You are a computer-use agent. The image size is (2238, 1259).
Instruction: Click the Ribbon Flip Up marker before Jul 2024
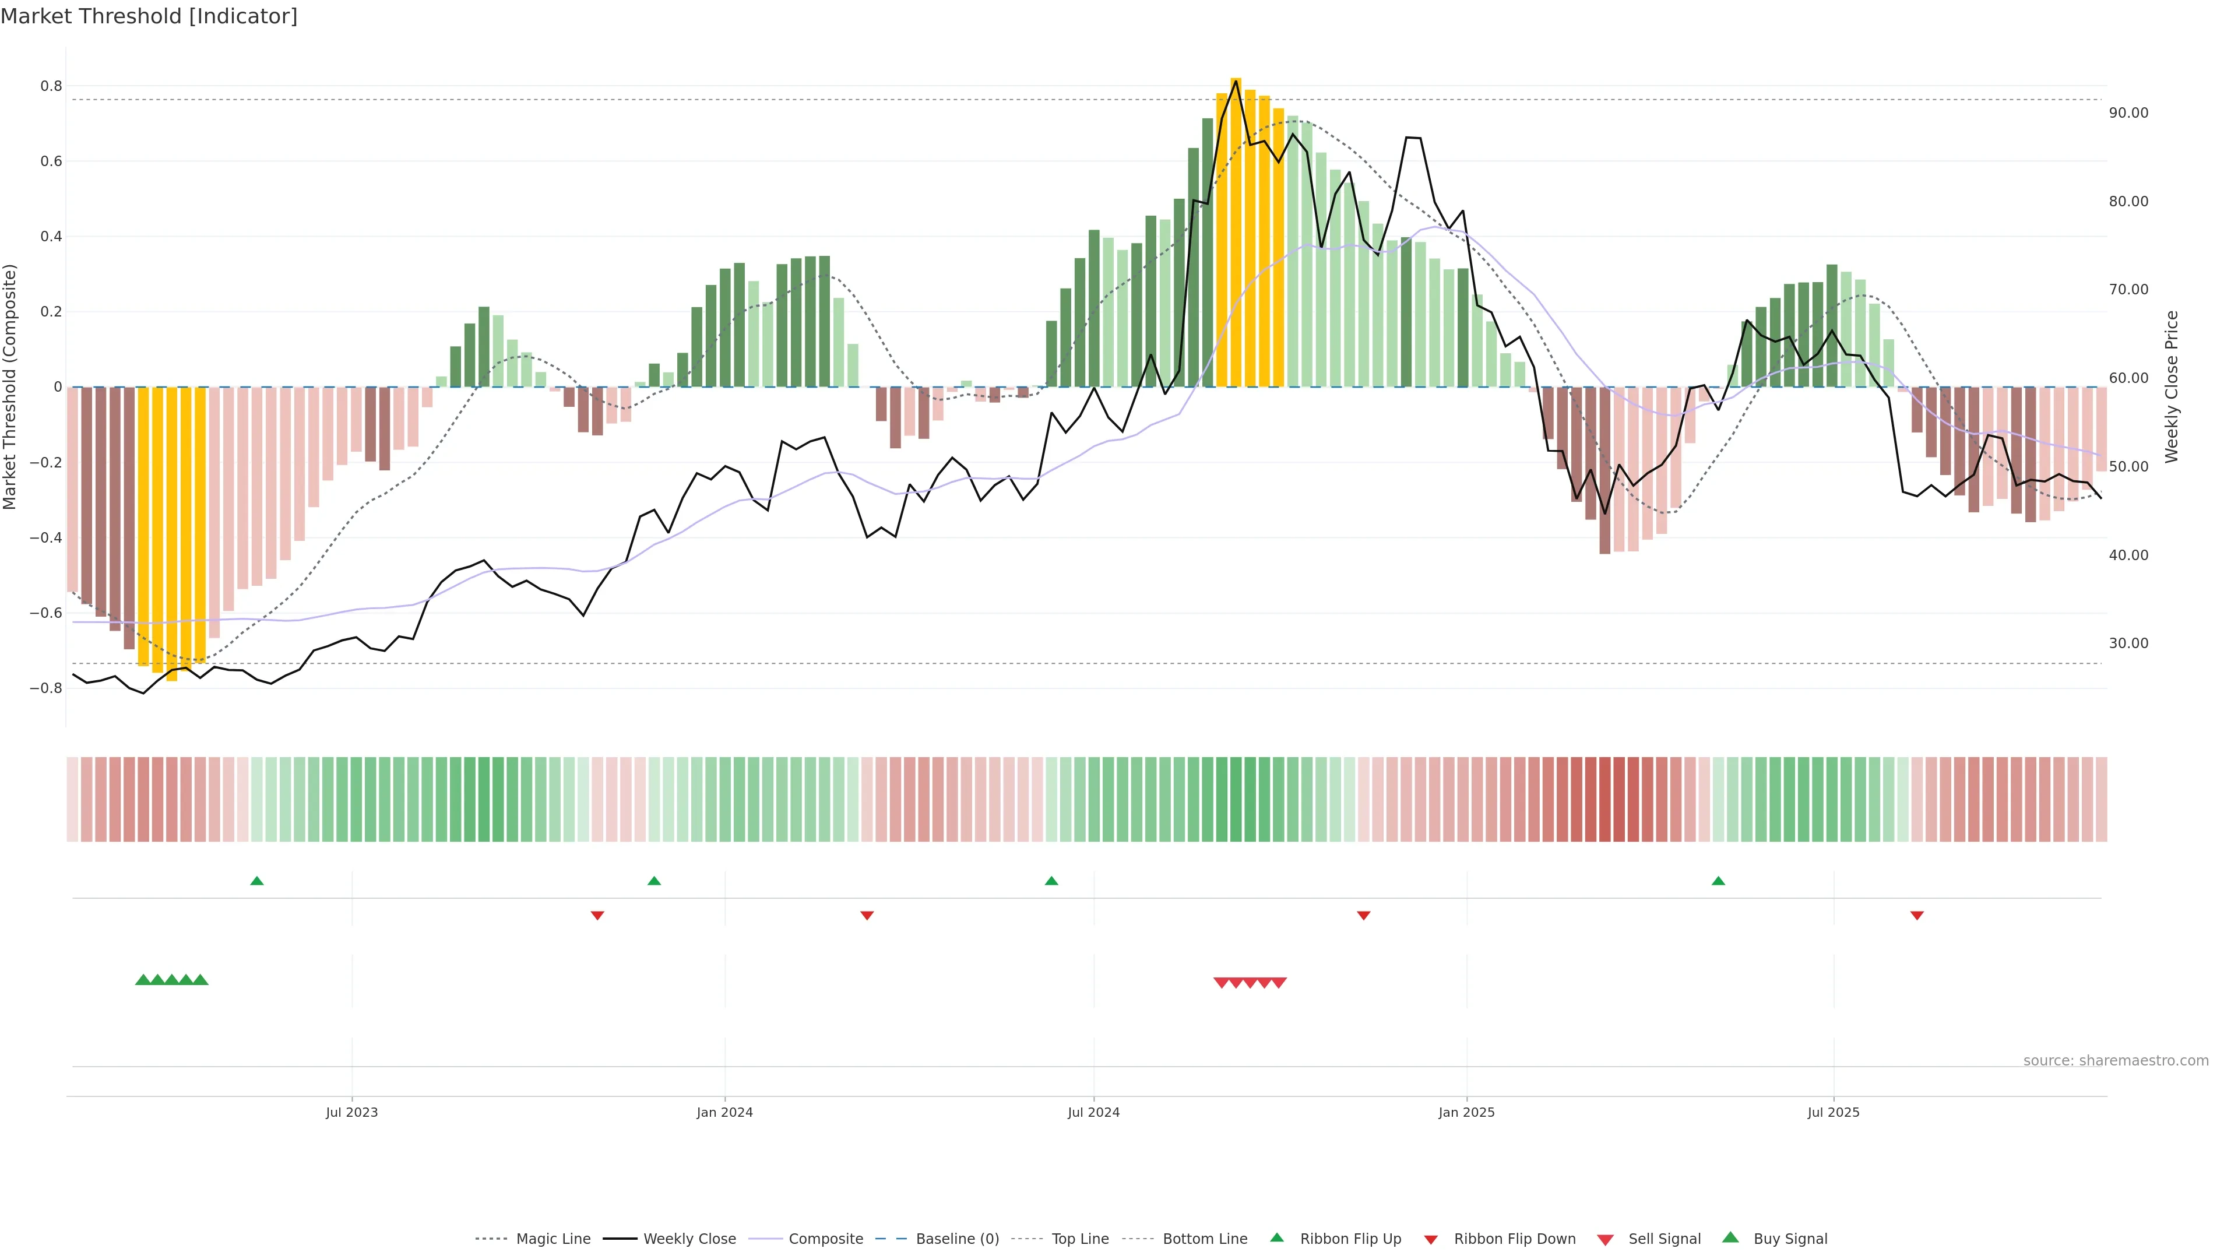coord(1051,881)
